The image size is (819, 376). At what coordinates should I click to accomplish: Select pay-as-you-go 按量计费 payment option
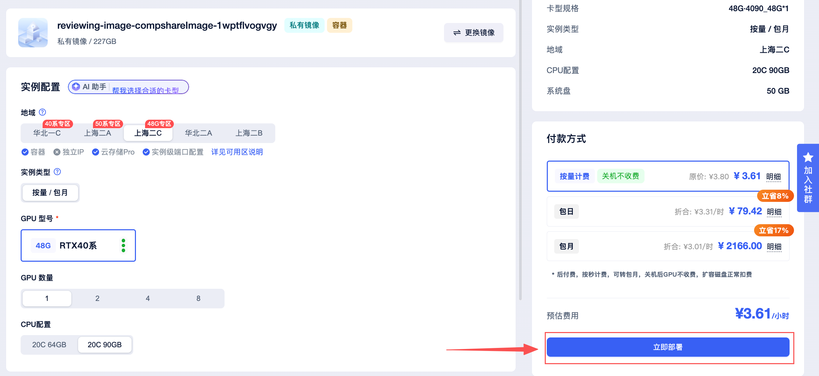(668, 176)
